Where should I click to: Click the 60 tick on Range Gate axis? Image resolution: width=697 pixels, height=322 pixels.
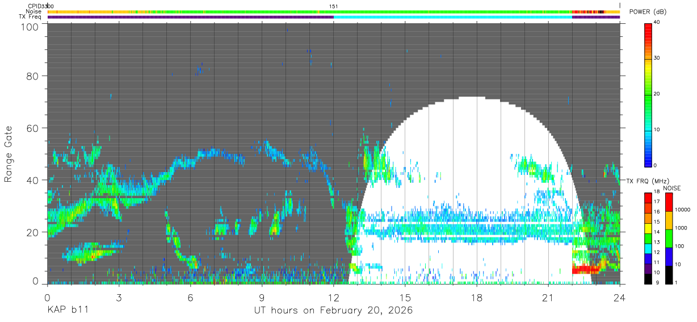pos(33,128)
